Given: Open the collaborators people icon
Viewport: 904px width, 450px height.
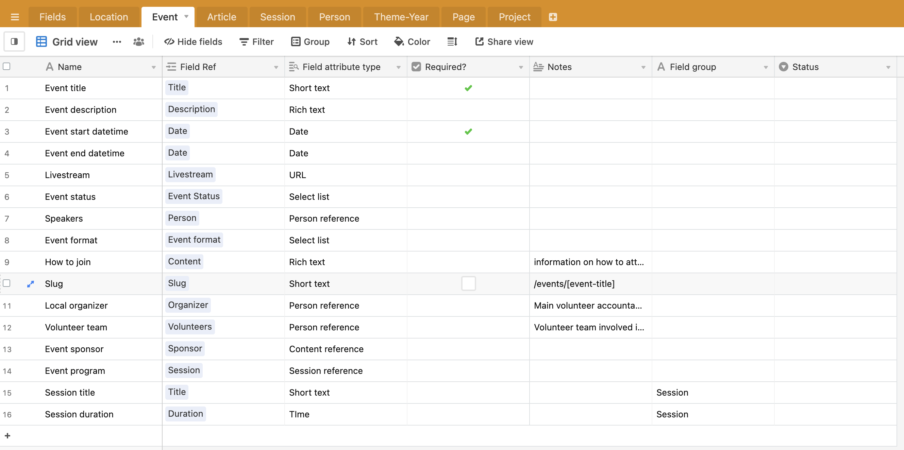Looking at the screenshot, I should [x=139, y=42].
